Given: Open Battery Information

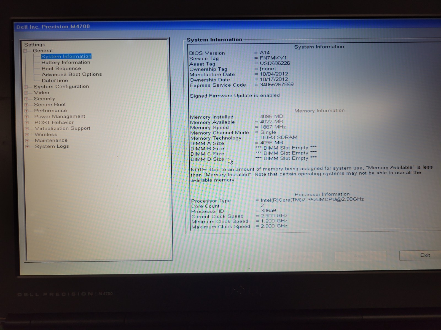Looking at the screenshot, I should 66,62.
